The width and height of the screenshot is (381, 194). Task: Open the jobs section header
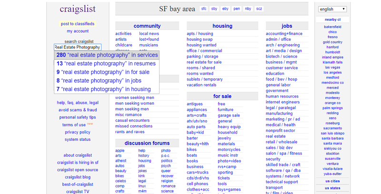(x=287, y=26)
